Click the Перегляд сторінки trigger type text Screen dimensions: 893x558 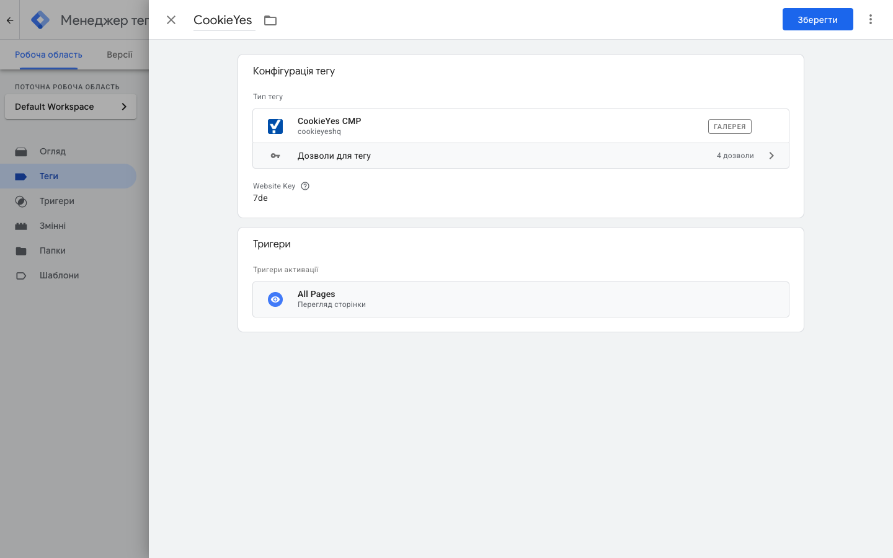pyautogui.click(x=332, y=304)
